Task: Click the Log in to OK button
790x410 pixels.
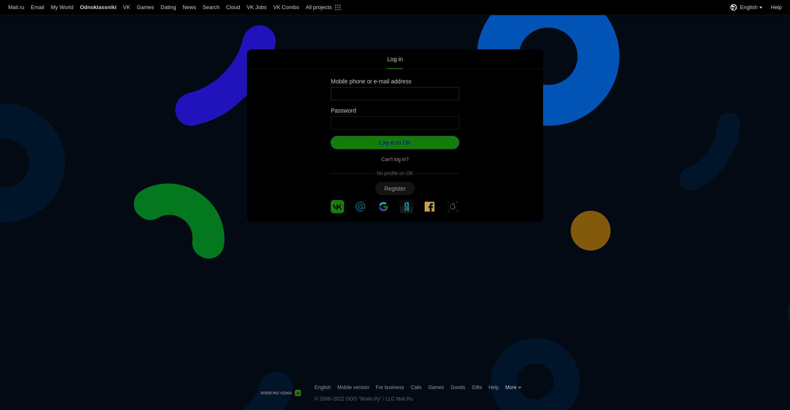Action: click(x=395, y=143)
